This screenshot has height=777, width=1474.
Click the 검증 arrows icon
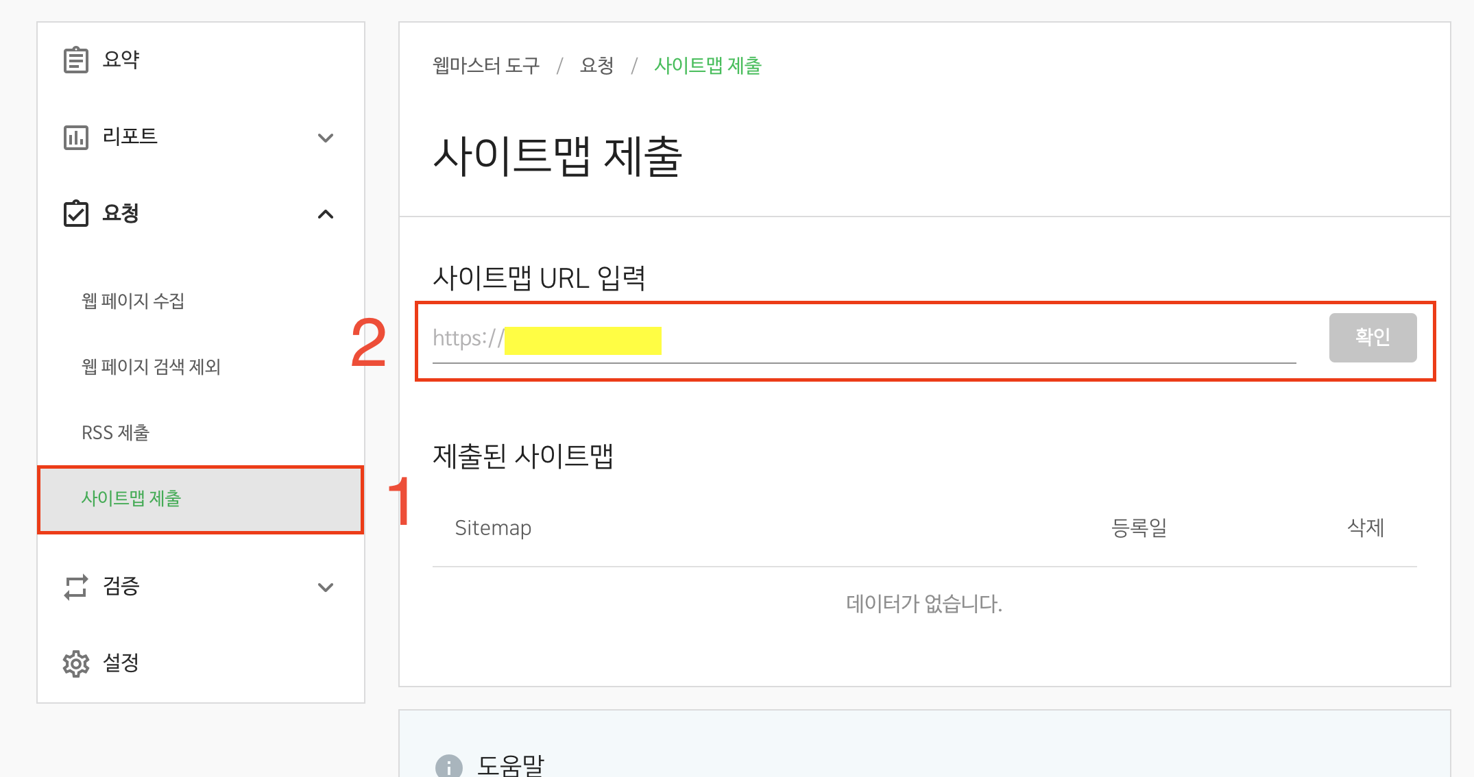click(75, 587)
